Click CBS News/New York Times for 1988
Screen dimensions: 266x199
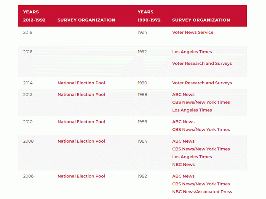[201, 102]
